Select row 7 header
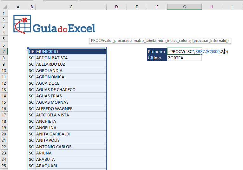The image size is (243, 170). pos(4,51)
